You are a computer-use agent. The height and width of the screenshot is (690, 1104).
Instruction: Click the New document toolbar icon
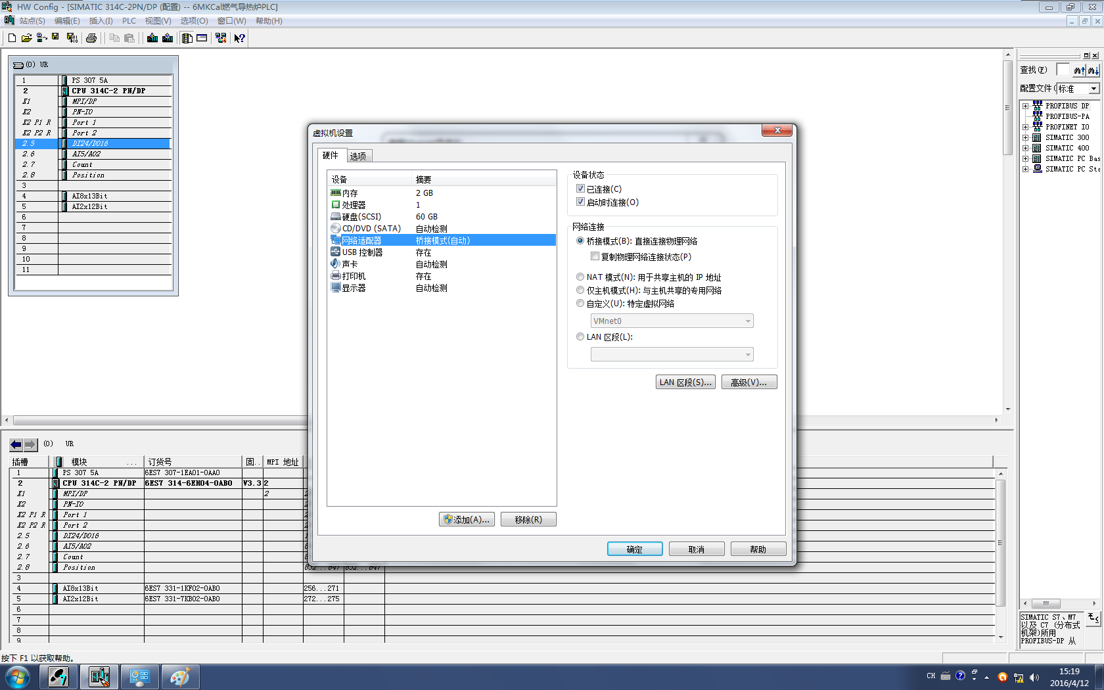click(12, 38)
